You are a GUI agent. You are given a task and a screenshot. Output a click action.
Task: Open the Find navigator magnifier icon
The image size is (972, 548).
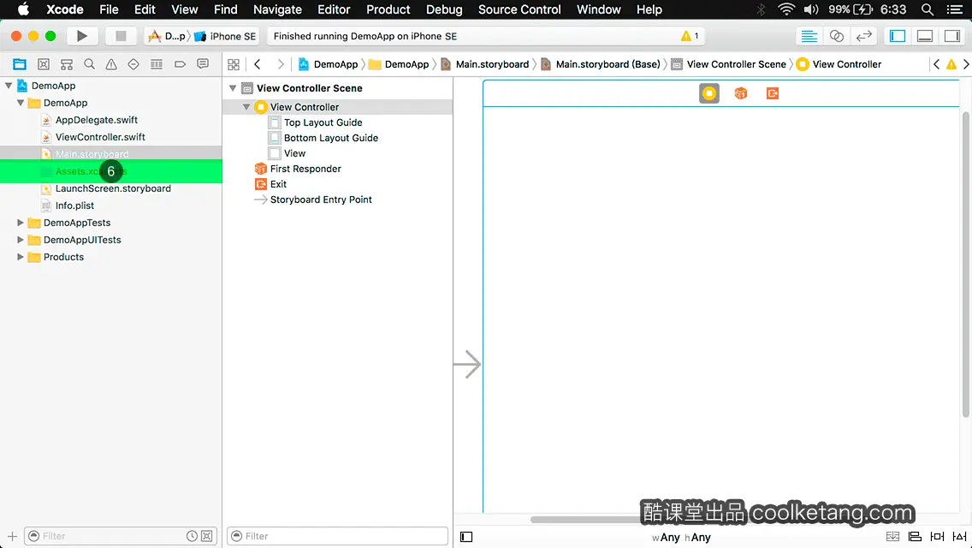(89, 64)
